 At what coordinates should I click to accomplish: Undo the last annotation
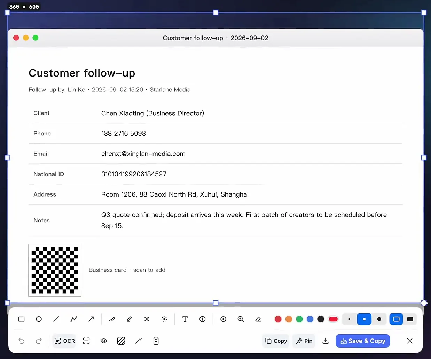pos(21,341)
